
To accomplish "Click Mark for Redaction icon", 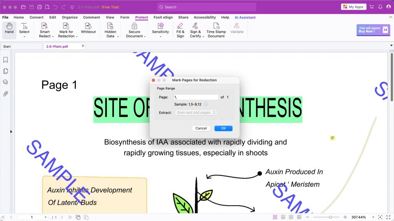I will (66, 26).
